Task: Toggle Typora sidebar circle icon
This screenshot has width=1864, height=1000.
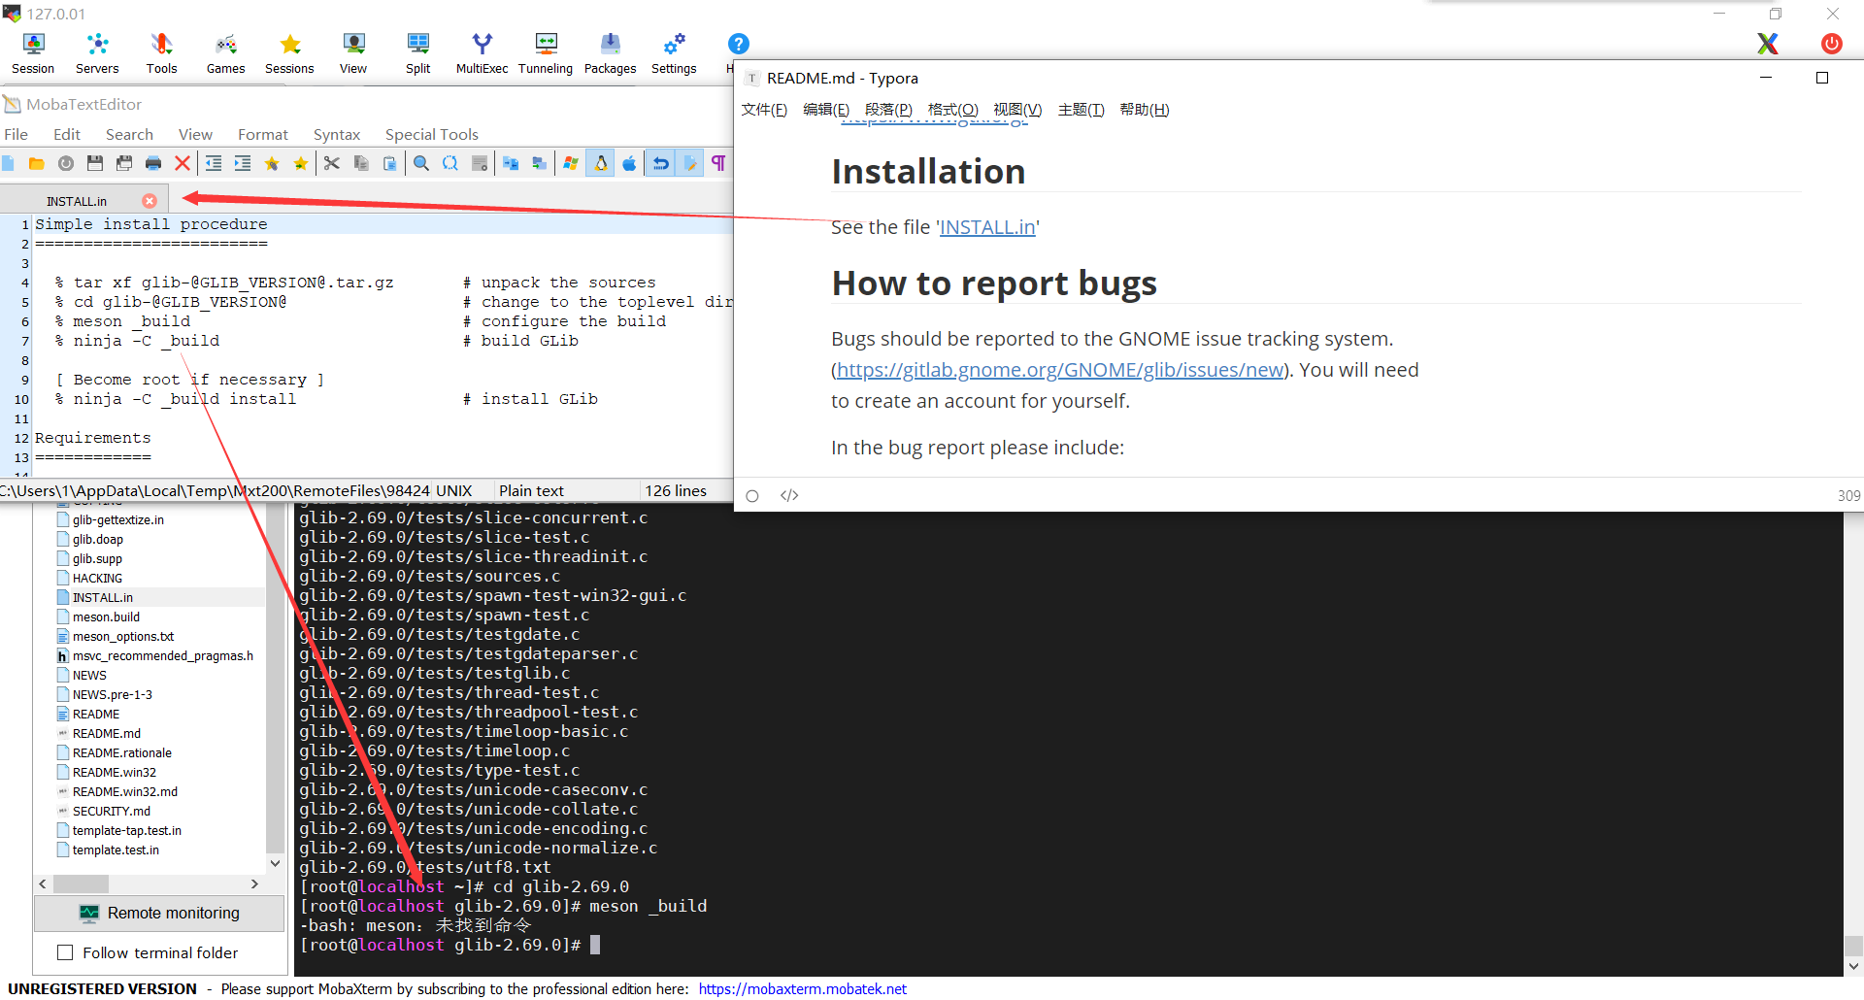Action: (x=751, y=495)
